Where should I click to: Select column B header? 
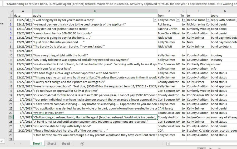click(x=95, y=11)
